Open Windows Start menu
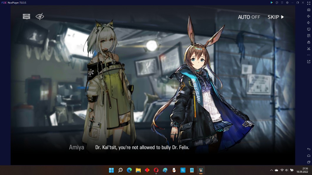312x175 pixels. tap(111, 170)
